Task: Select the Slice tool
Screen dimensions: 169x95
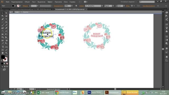Action: (6, 50)
